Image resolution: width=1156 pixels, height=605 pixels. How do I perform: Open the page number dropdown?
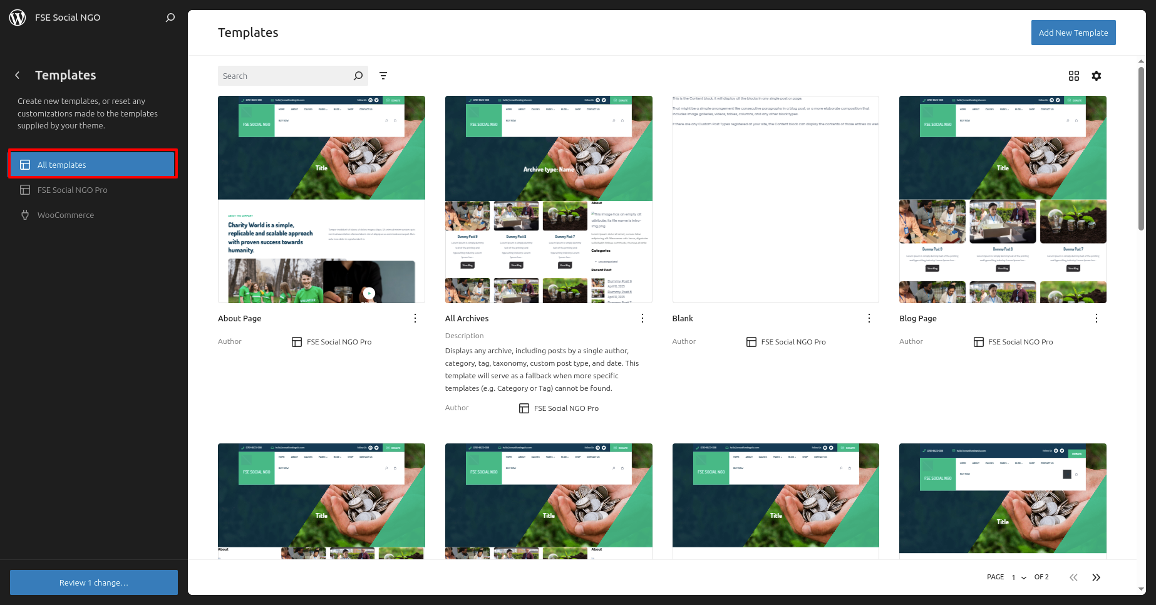click(1019, 577)
